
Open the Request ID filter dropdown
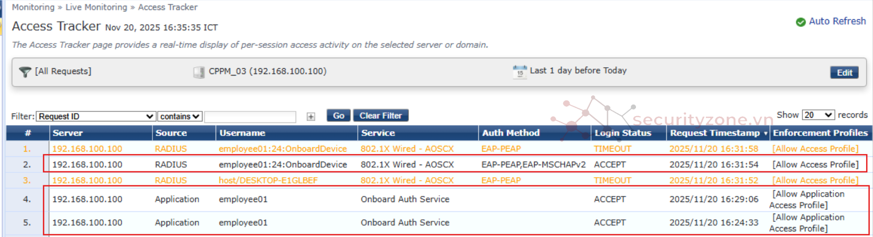coord(96,116)
